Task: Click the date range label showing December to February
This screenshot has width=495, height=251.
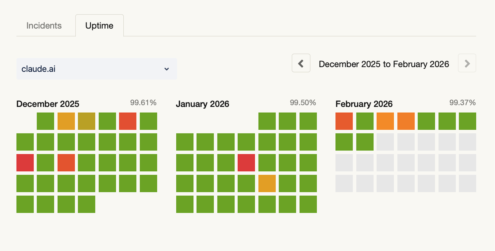Action: [x=384, y=64]
